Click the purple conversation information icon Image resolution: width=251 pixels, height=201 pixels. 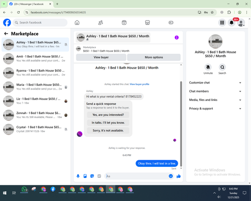pyautogui.click(x=177, y=38)
